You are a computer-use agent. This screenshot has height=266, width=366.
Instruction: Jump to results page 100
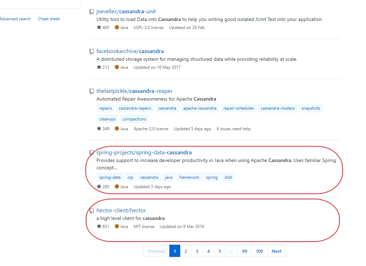[x=259, y=251]
